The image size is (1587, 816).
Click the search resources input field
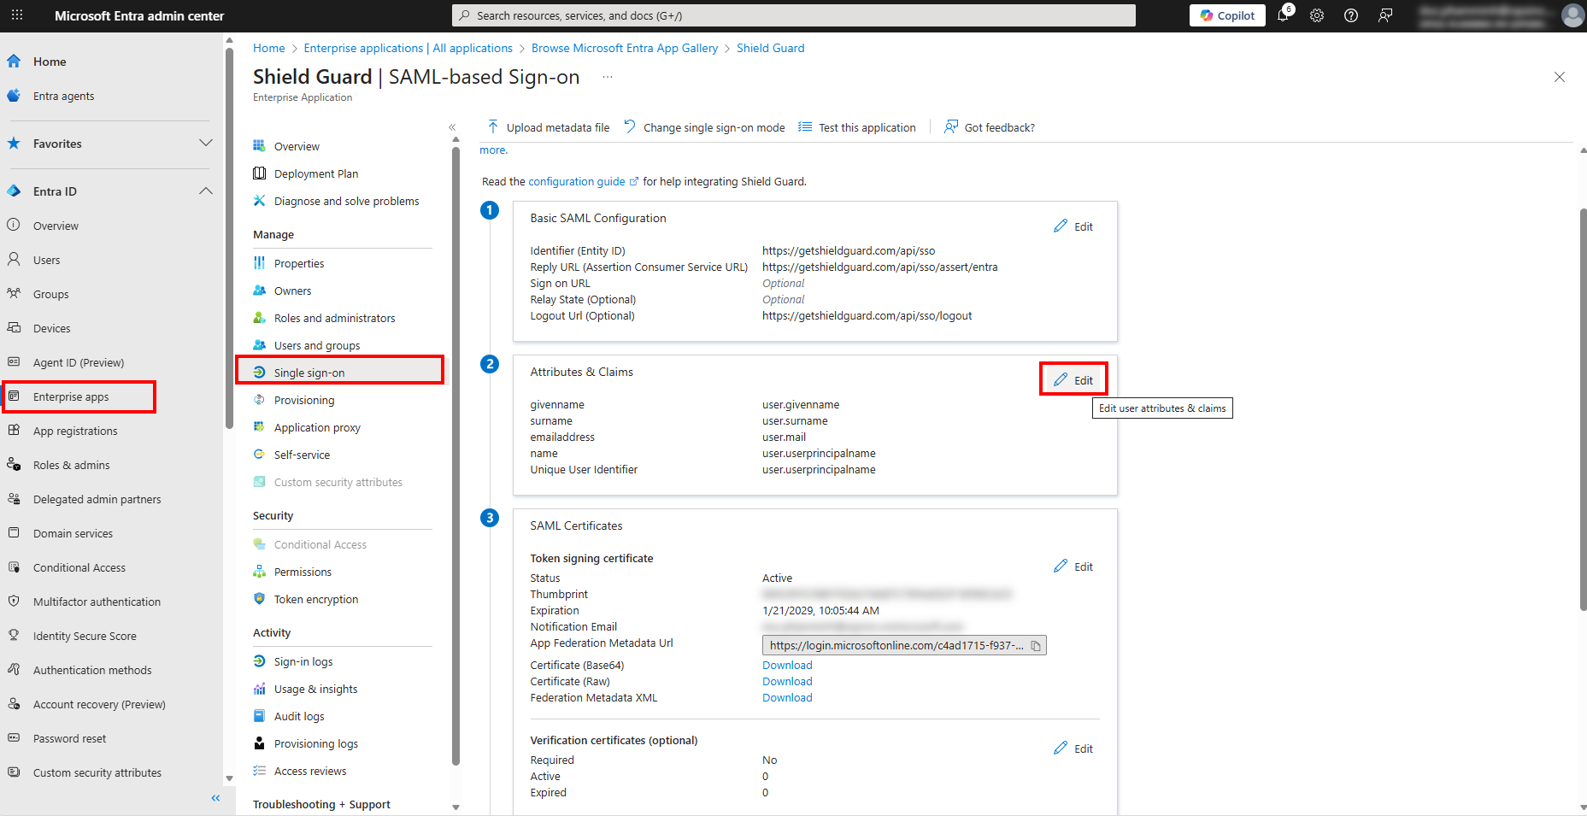pyautogui.click(x=793, y=15)
